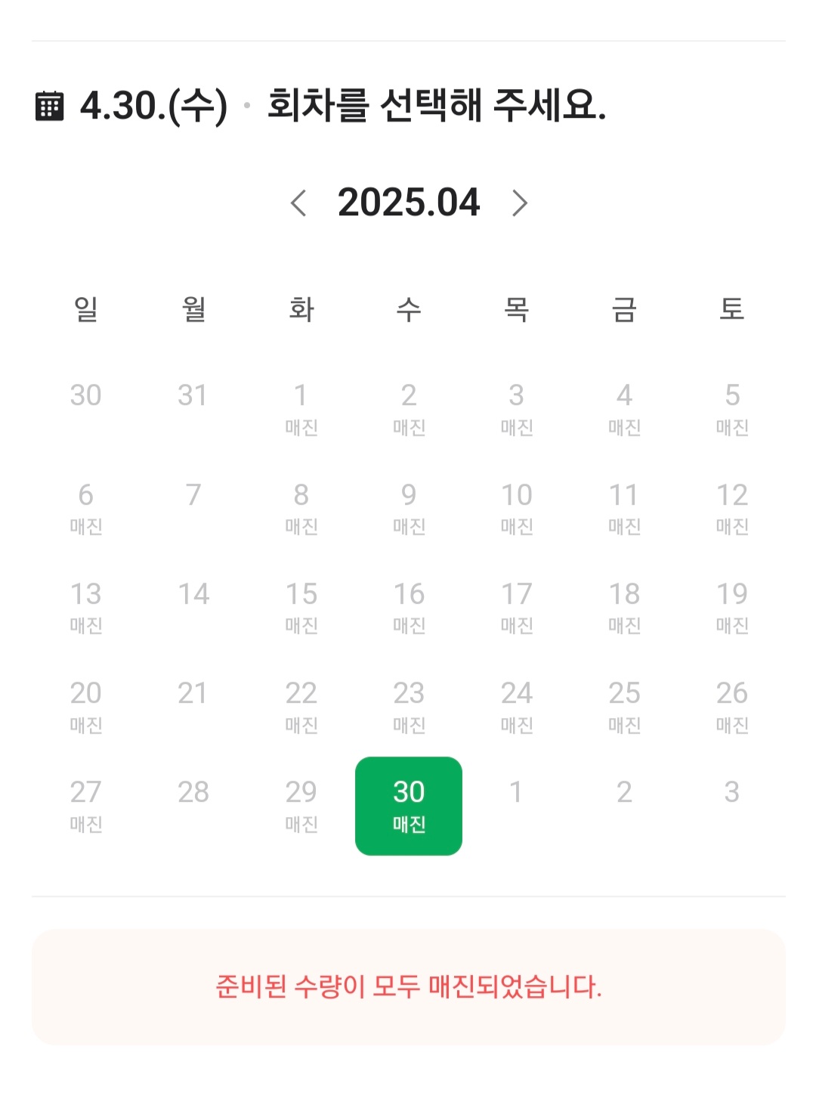This screenshot has height=1105, width=816.
Task: Choose sold-out date April 5
Action: coord(732,409)
